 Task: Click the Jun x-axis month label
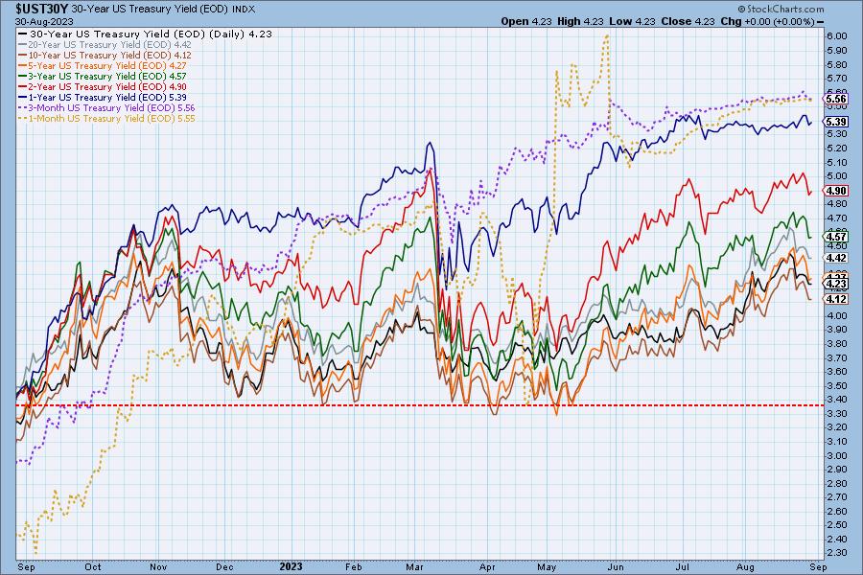[x=616, y=567]
